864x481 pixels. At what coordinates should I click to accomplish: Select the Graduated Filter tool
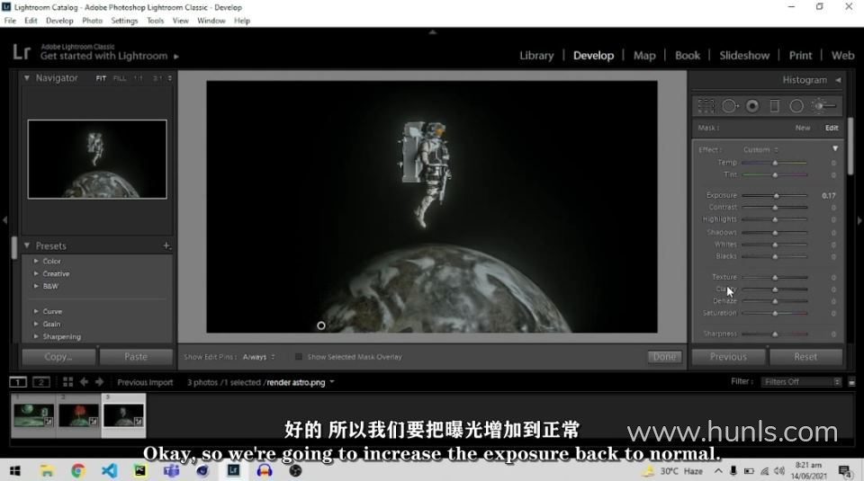[774, 106]
